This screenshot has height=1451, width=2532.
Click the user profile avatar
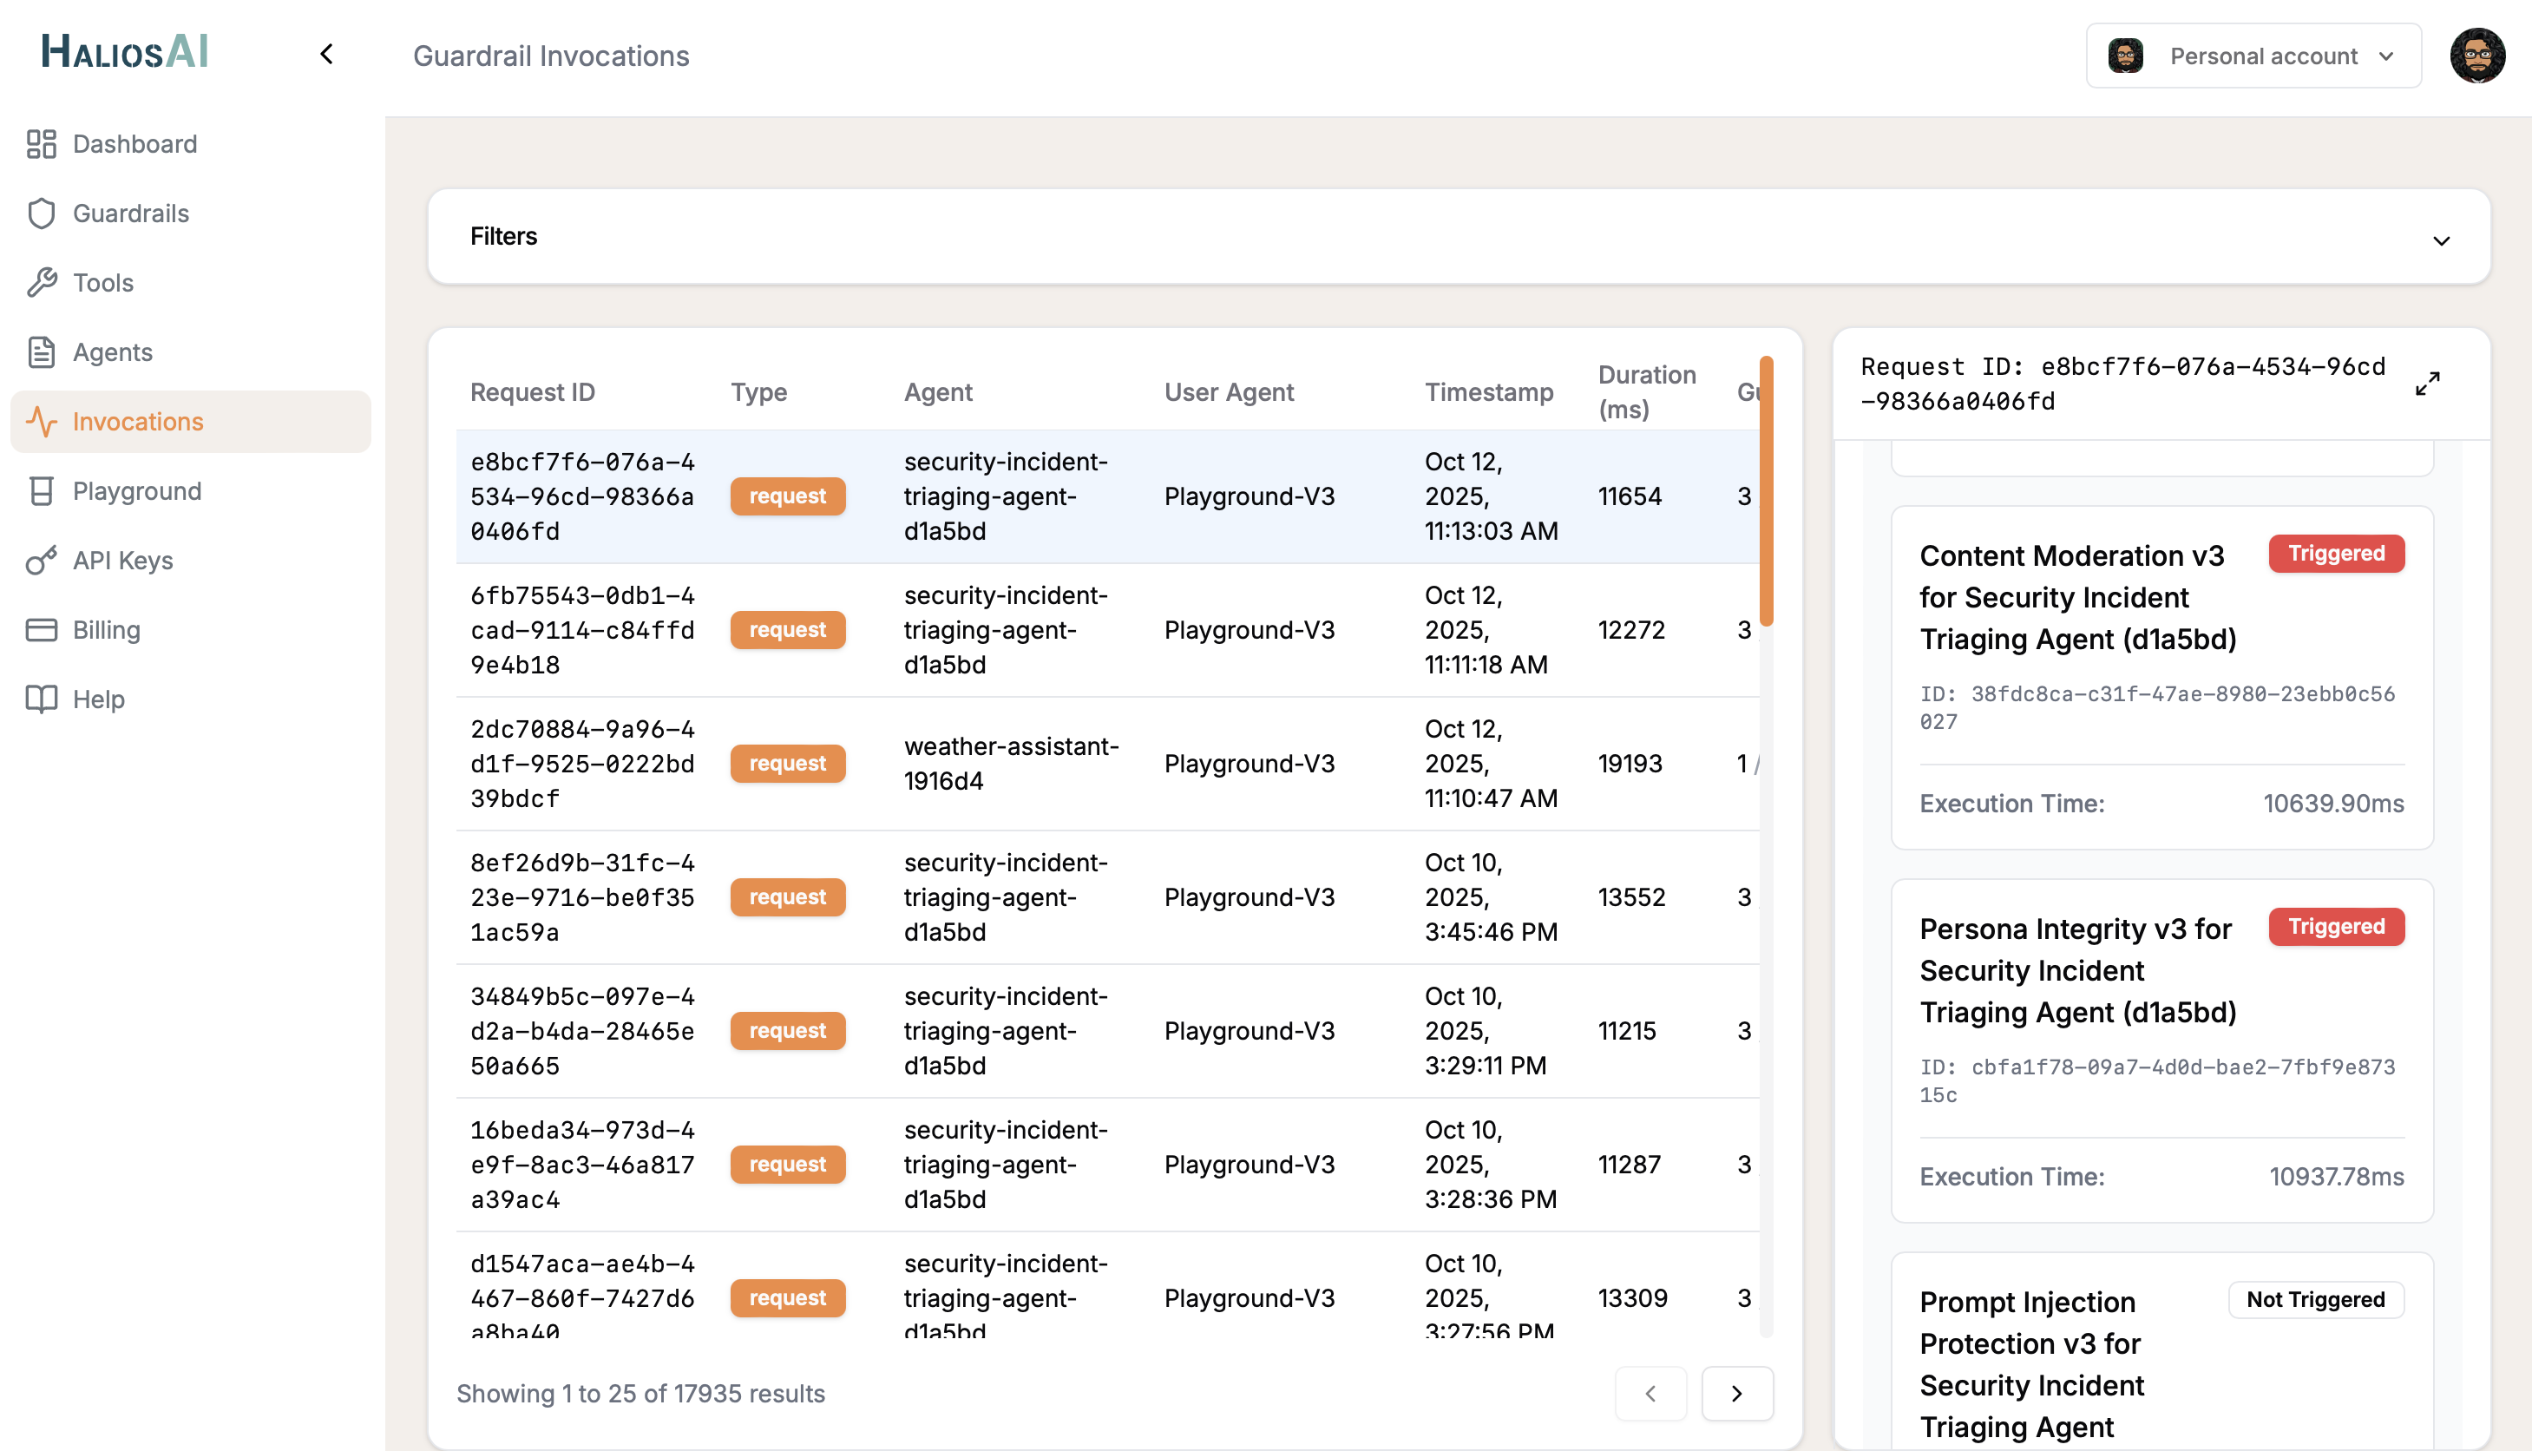pyautogui.click(x=2478, y=56)
